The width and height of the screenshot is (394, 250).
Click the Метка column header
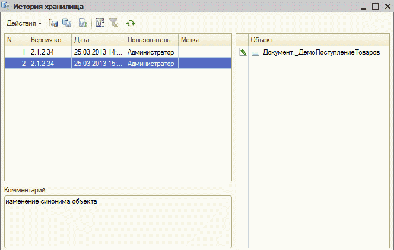pos(204,40)
